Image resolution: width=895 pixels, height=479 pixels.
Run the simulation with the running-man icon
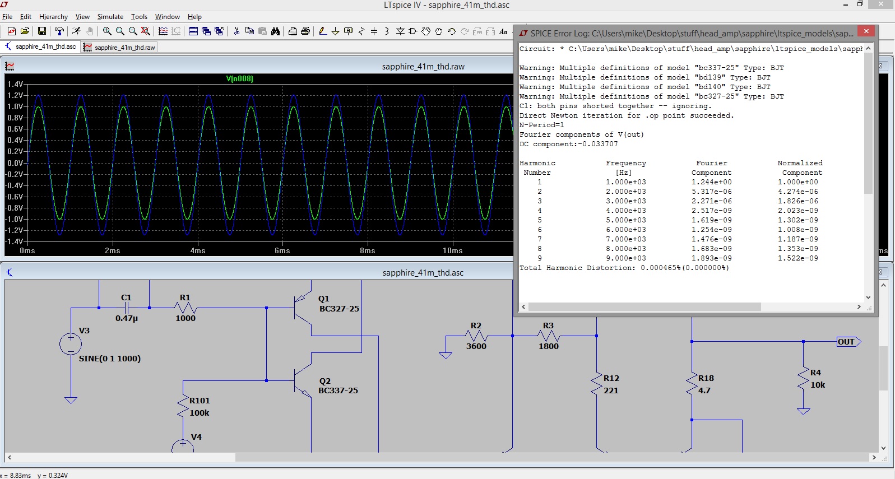coord(76,31)
